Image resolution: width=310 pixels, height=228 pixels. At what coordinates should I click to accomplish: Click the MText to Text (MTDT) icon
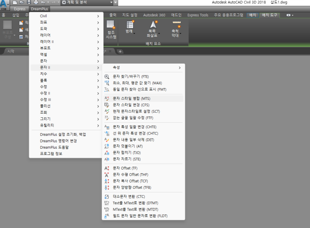tap(107, 209)
